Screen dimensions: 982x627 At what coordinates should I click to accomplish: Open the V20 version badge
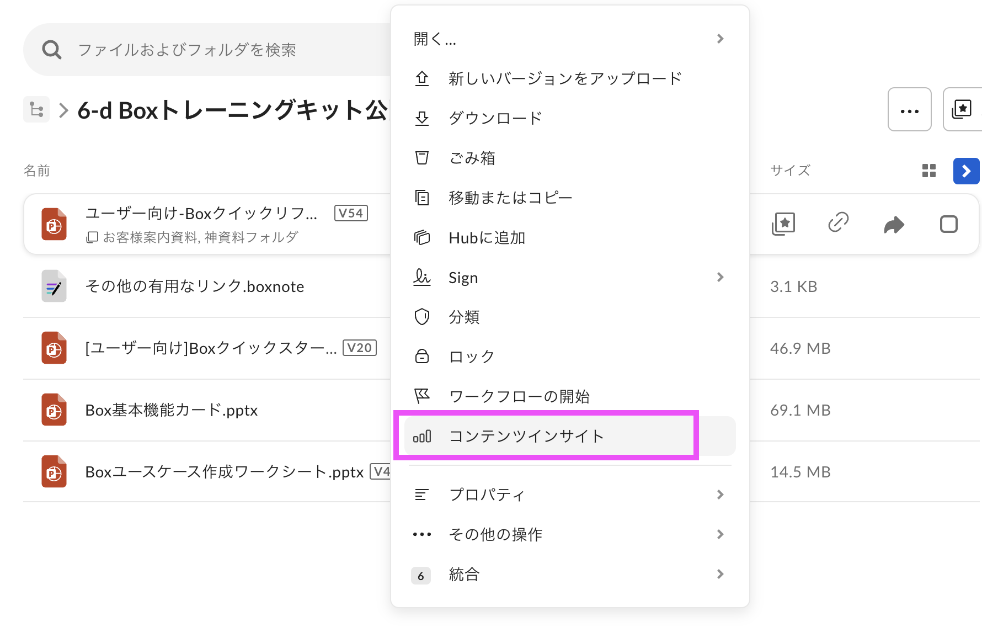point(360,348)
